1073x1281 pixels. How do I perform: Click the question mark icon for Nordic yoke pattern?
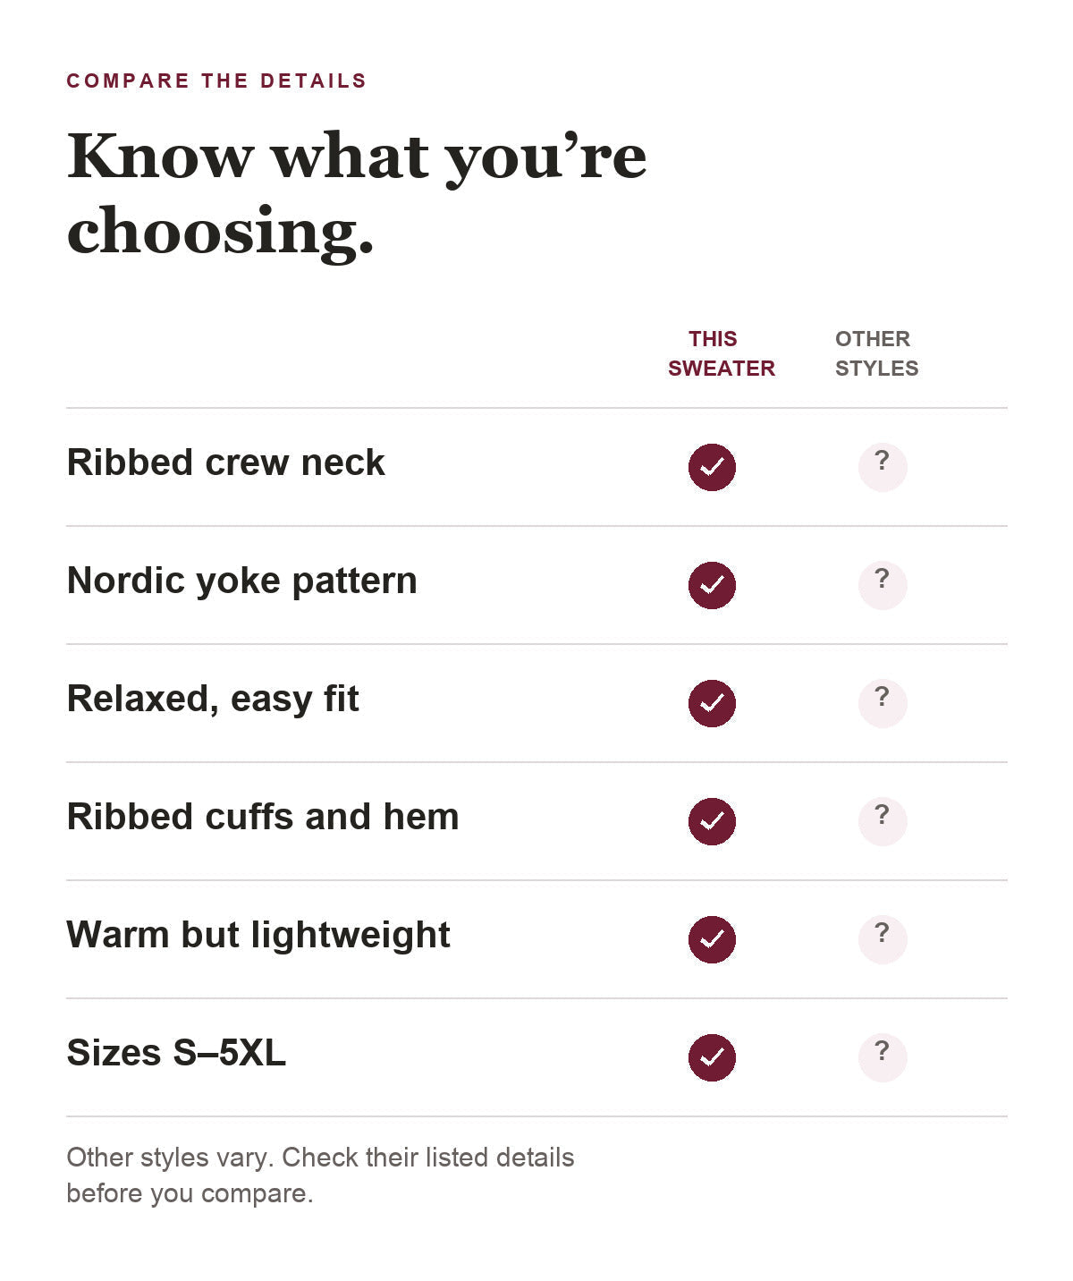tap(883, 585)
